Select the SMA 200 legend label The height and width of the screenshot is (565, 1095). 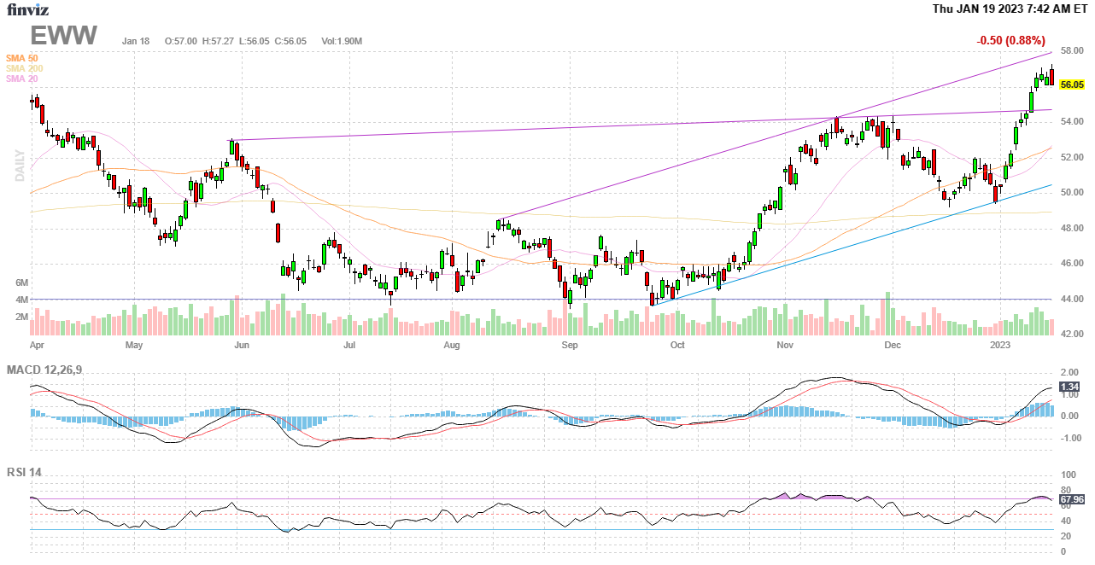pyautogui.click(x=24, y=68)
